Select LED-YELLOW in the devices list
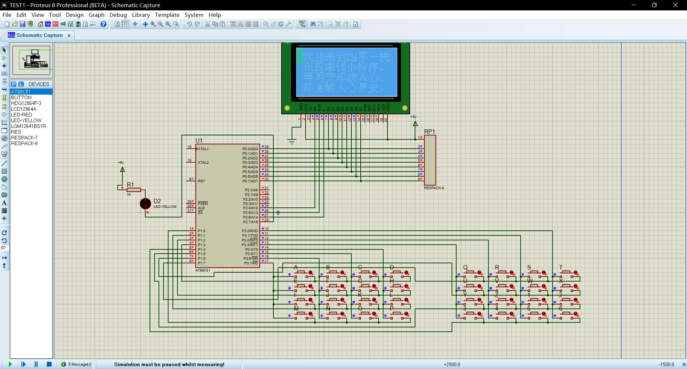The height and width of the screenshot is (369, 687). (x=31, y=120)
